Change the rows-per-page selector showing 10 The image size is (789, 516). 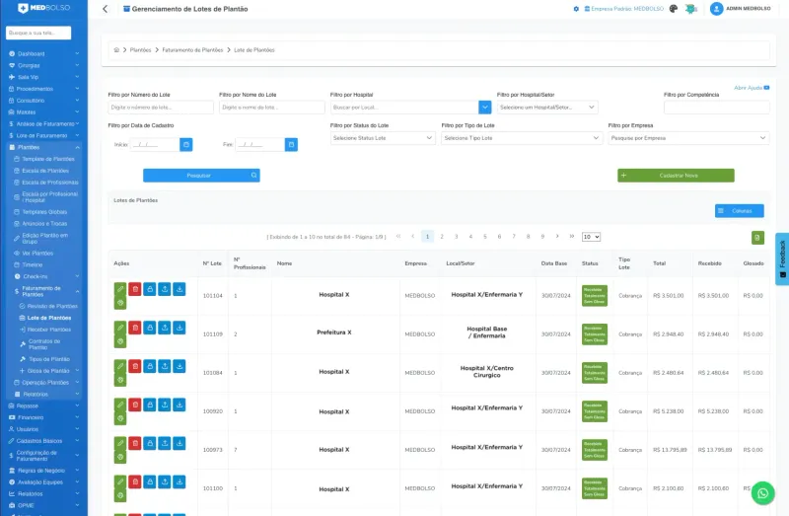pos(591,237)
